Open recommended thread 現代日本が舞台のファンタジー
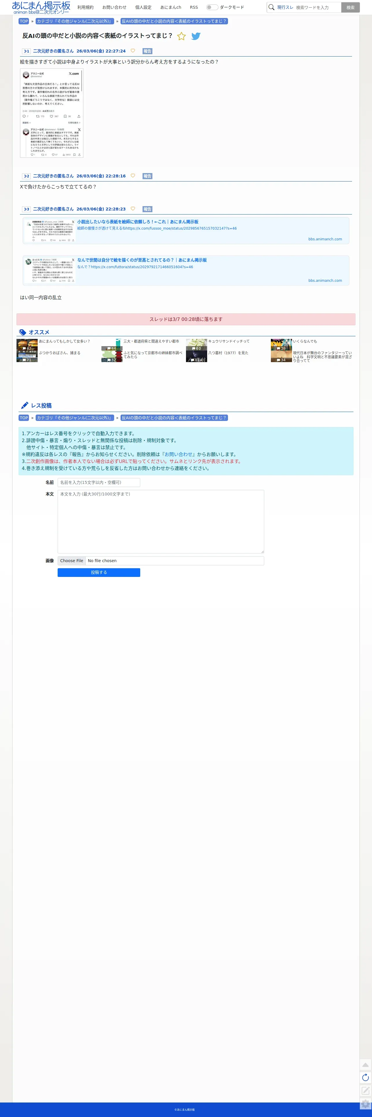The height and width of the screenshot is (1117, 372). click(322, 356)
